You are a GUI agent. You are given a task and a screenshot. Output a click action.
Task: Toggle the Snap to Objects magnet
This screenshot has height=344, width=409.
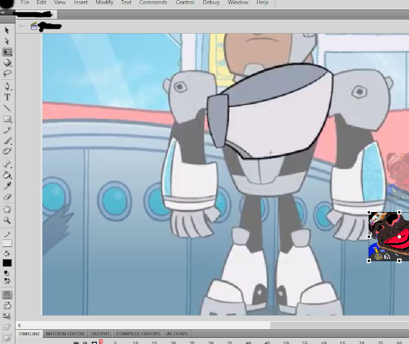(7, 295)
